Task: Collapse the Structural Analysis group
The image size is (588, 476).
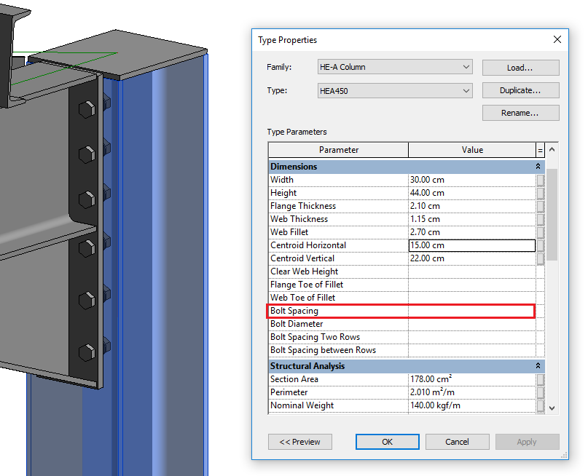Action: click(x=538, y=366)
